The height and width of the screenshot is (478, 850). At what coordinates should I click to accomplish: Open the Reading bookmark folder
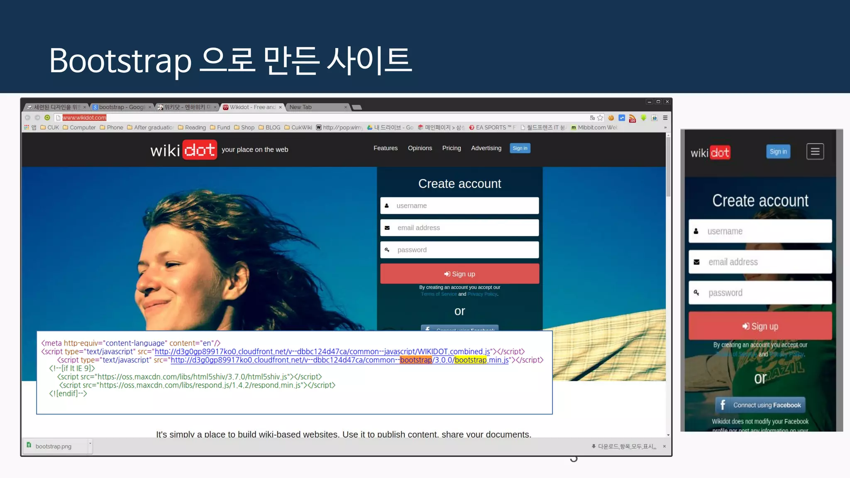coord(192,127)
